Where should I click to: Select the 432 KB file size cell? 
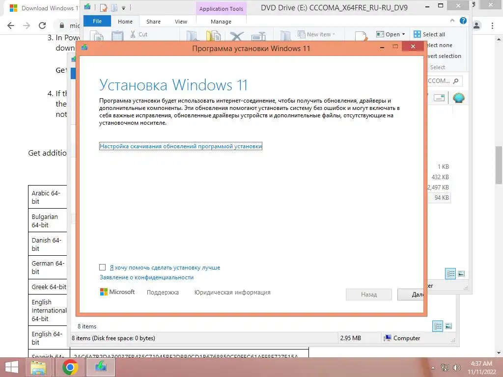click(x=440, y=177)
